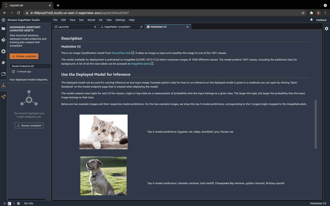Click the notification bell icon
This screenshot has height=206, width=330.
pos(311,20)
